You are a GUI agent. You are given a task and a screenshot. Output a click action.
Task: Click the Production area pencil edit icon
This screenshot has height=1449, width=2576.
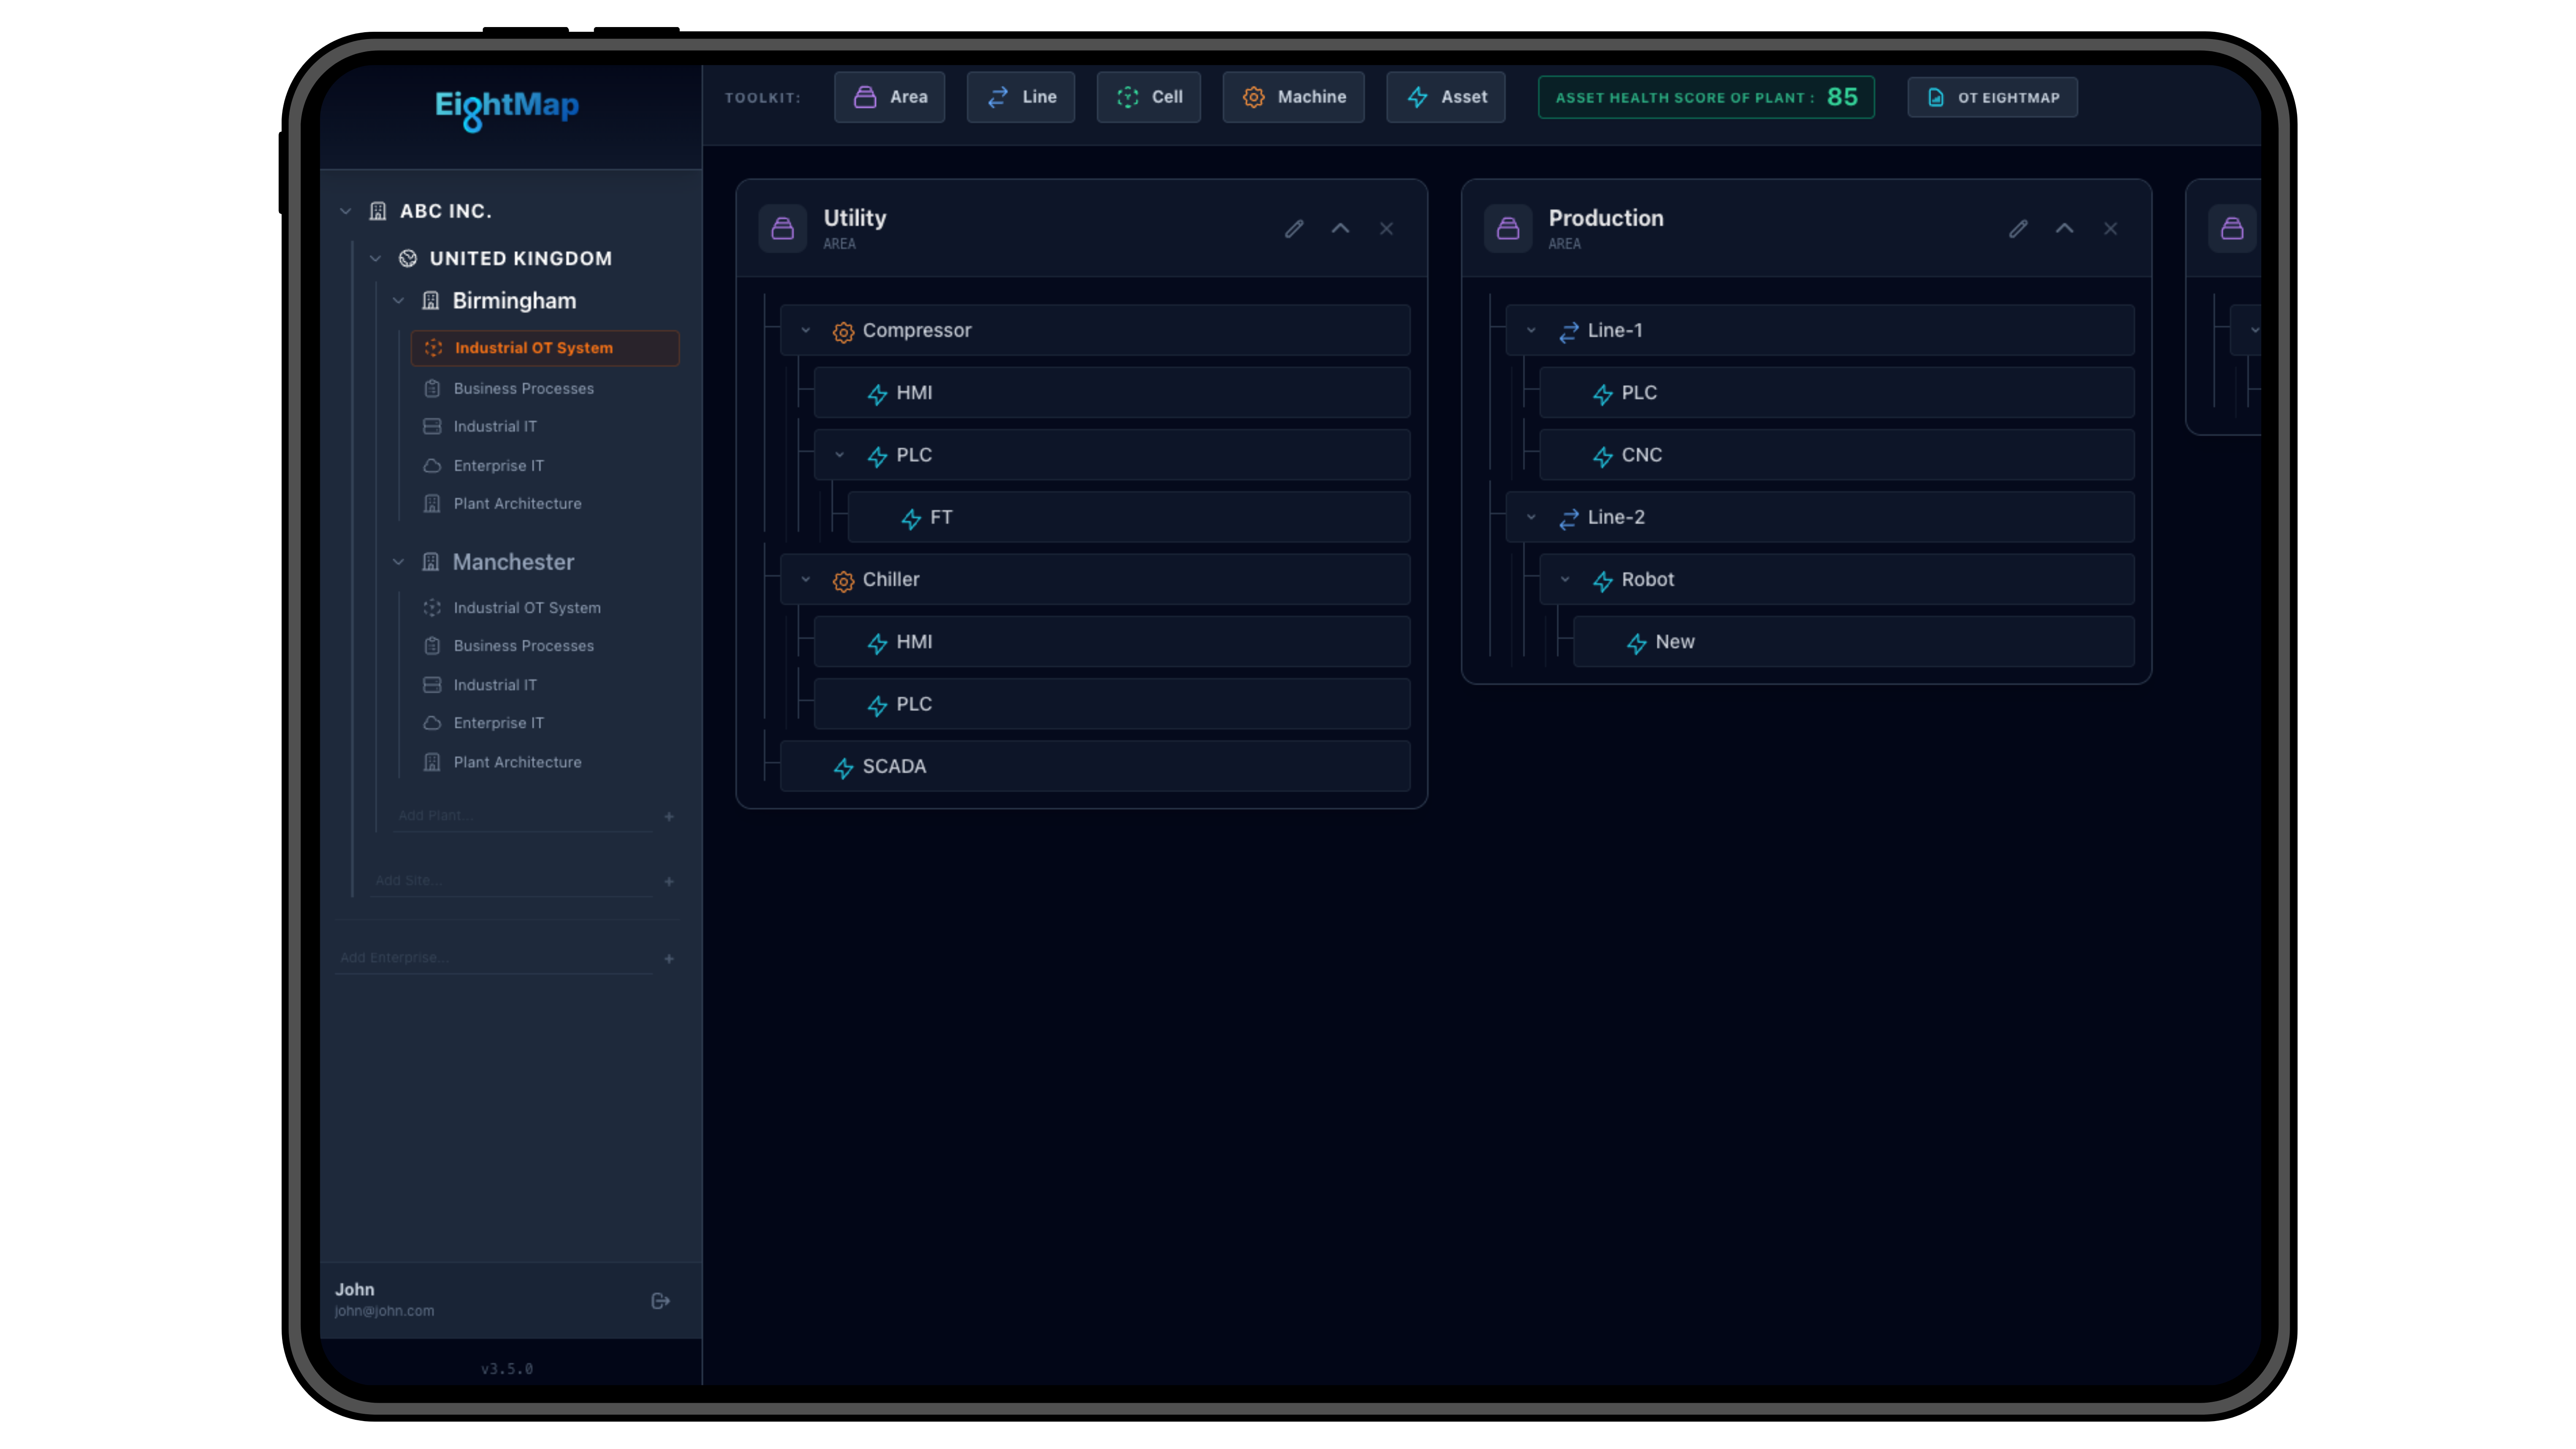coord(2018,229)
